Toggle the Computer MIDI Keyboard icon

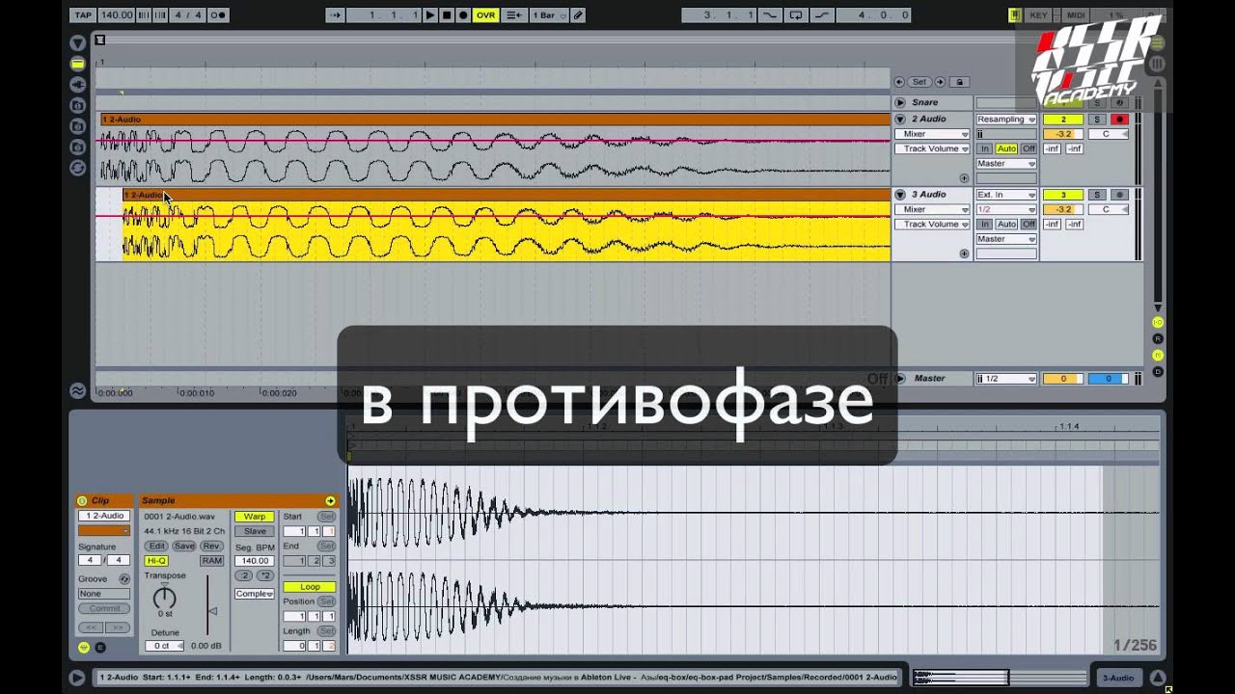(1015, 15)
